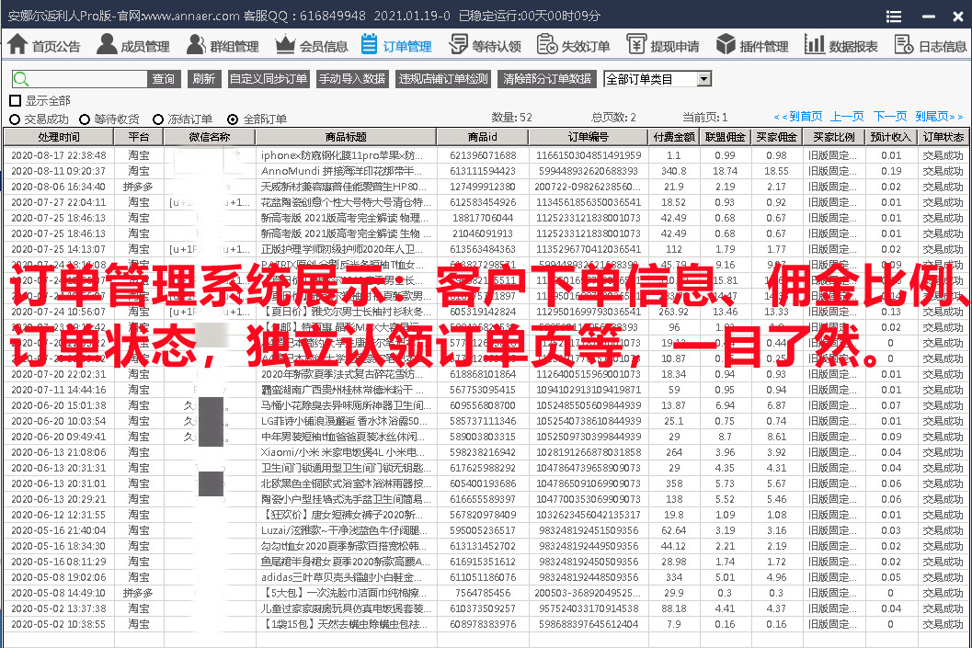
Task: Click amount 340.8 in 付费金额 column
Action: tap(674, 171)
